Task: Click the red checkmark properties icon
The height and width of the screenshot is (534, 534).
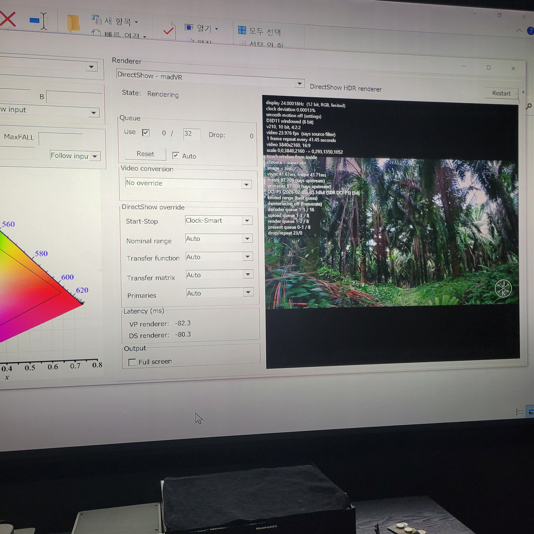Action: tap(168, 31)
